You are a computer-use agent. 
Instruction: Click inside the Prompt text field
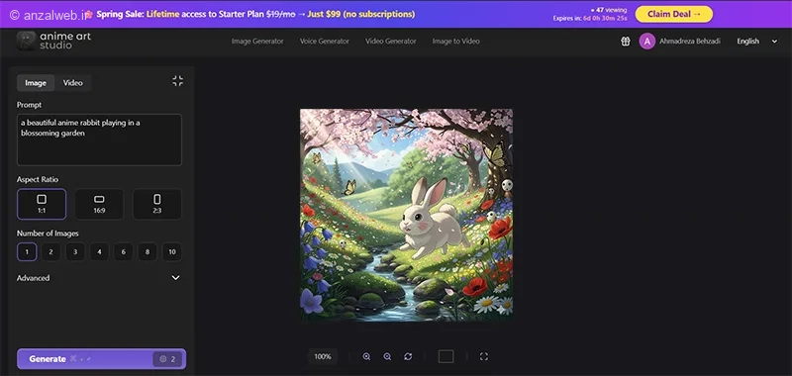[100, 140]
